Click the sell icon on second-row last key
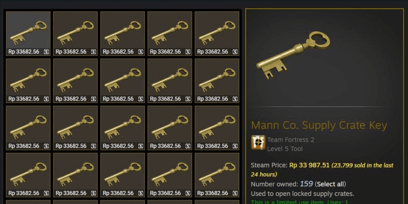 (235, 99)
